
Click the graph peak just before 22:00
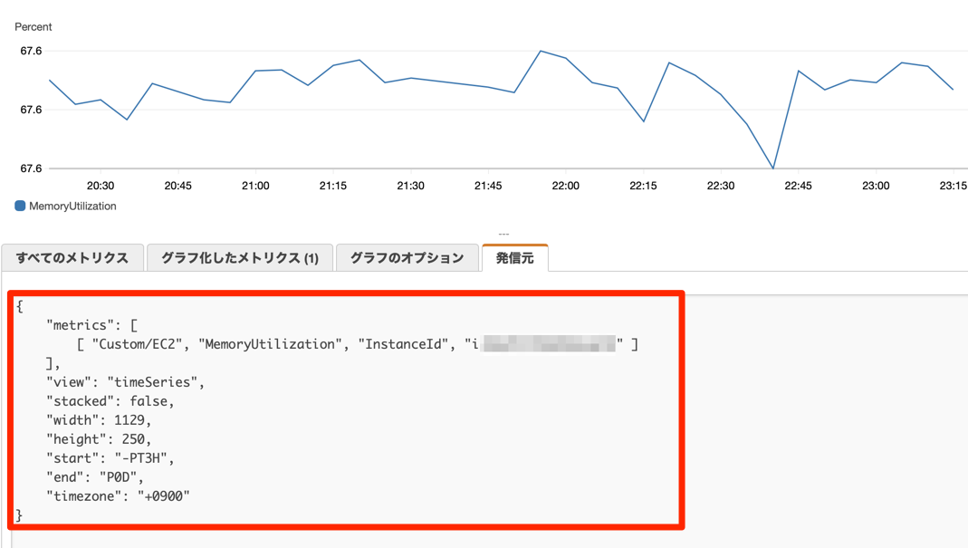[541, 51]
